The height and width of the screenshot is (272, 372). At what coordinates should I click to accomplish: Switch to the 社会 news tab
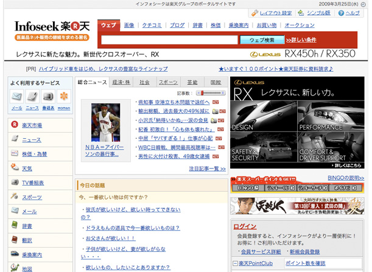pyautogui.click(x=144, y=82)
